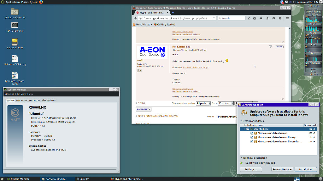Launch MATE Terminal desktop icon
Viewport: 323px width, 181px height.
(15, 25)
